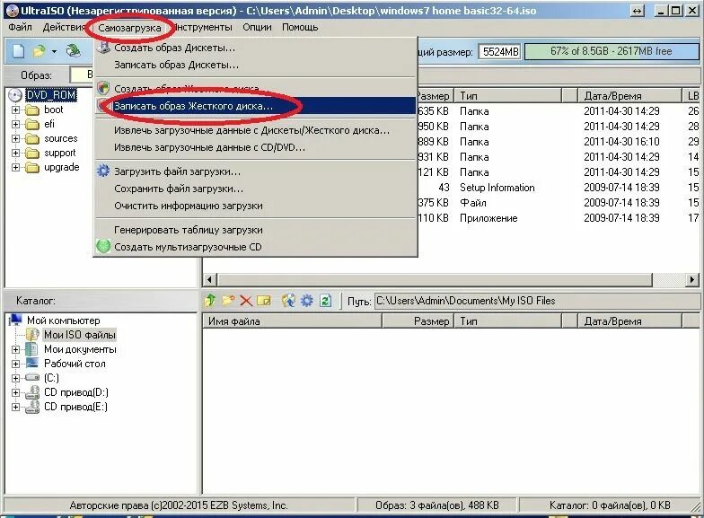
Task: Click the add files icon in the catalog toolbar
Action: [x=288, y=300]
